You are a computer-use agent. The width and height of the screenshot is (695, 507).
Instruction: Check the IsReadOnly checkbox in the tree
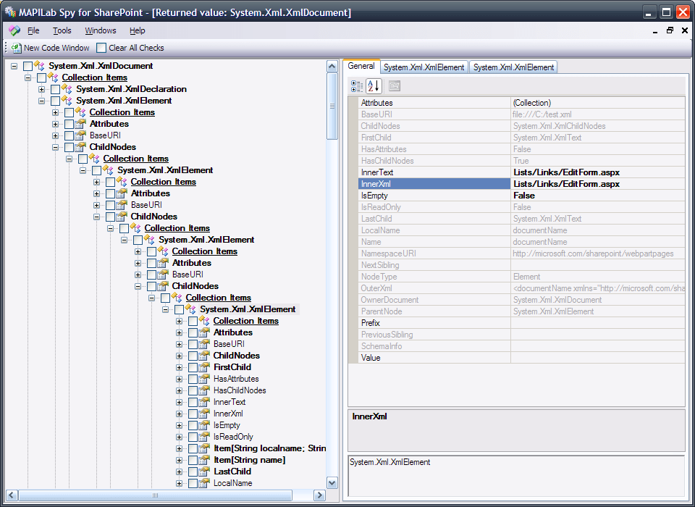point(193,437)
